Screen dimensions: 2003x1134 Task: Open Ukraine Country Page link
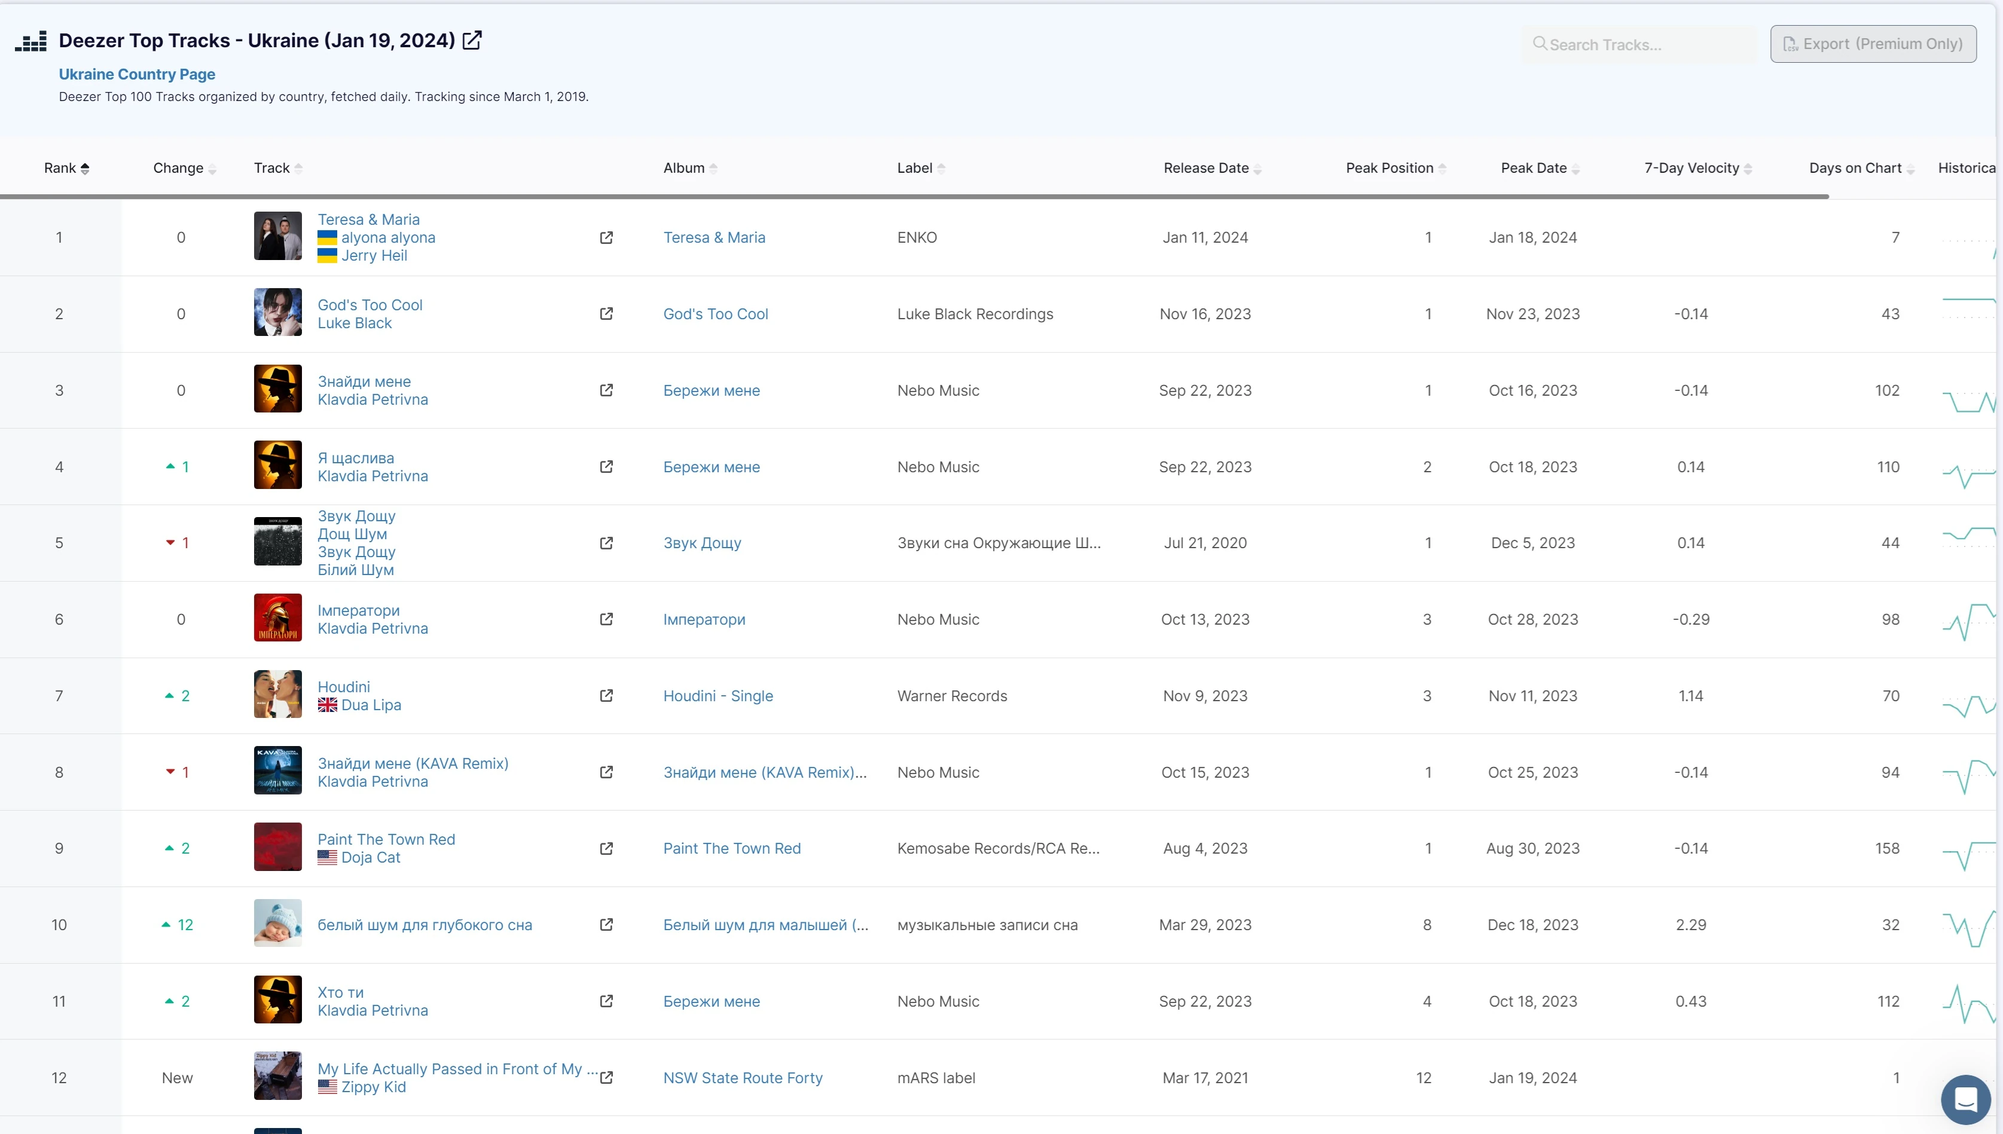(137, 74)
